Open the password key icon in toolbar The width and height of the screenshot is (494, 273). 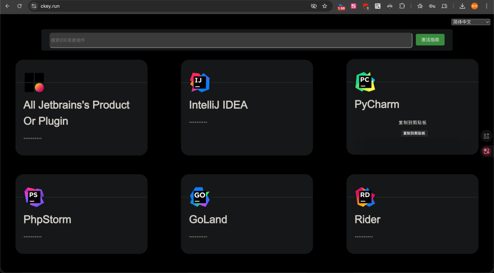pos(432,6)
